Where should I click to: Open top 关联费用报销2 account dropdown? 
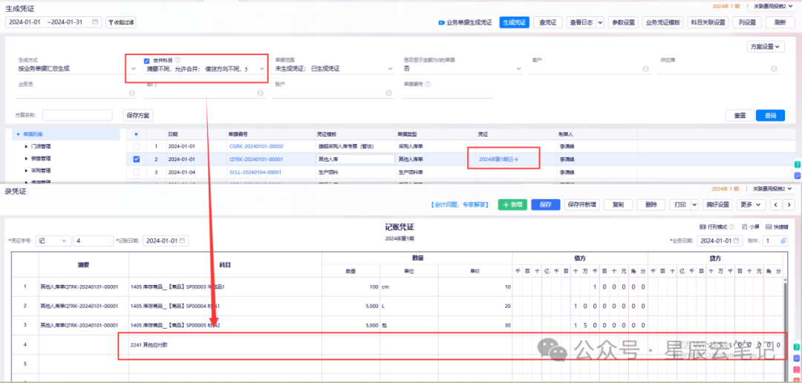pos(772,6)
